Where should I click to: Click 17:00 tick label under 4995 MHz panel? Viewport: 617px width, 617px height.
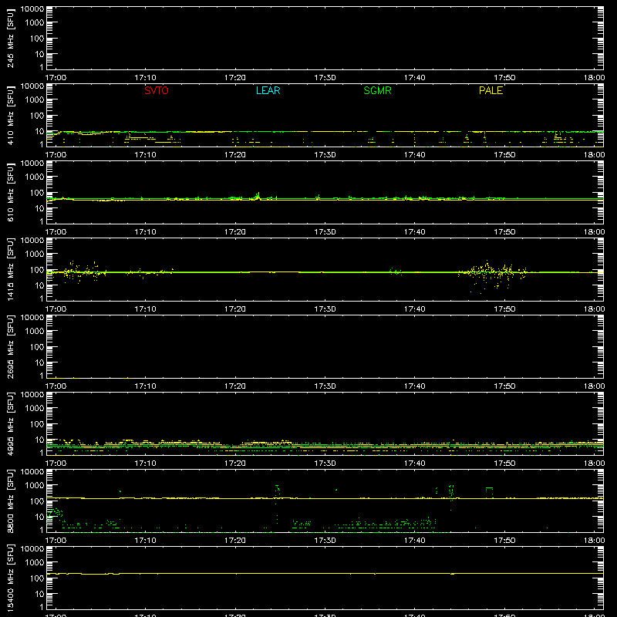(56, 464)
